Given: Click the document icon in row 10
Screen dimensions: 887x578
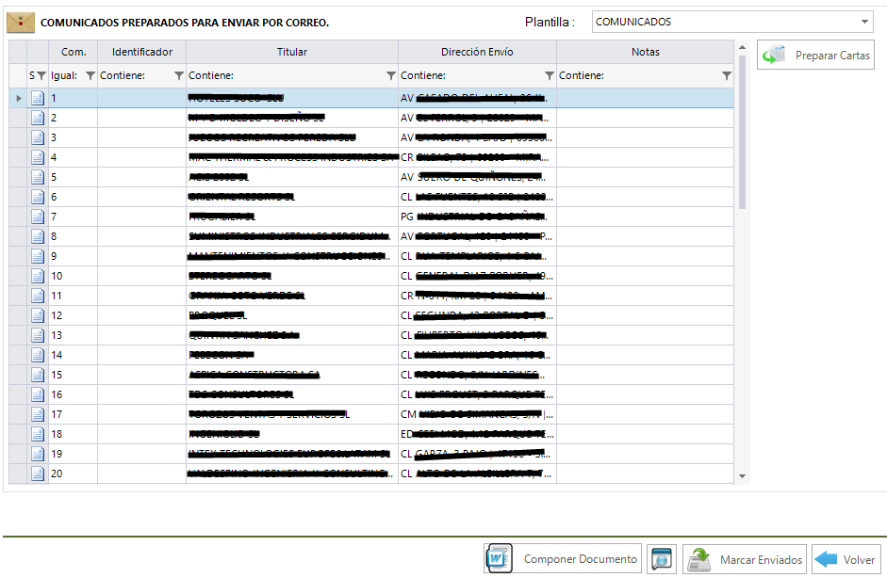Looking at the screenshot, I should point(38,276).
